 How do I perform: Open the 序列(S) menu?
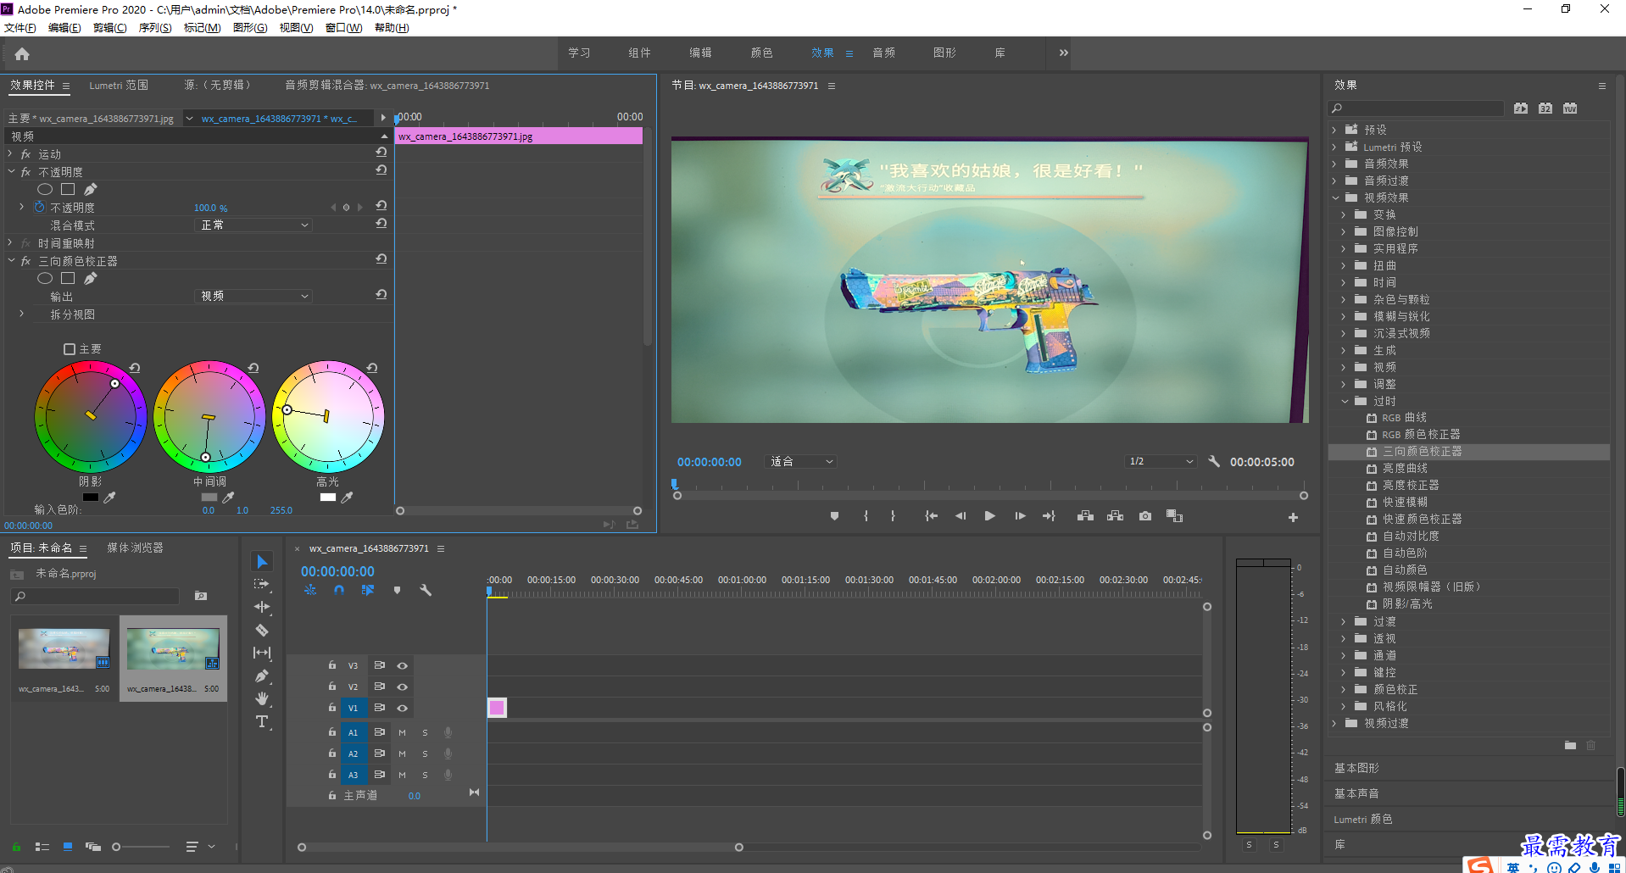pyautogui.click(x=155, y=28)
